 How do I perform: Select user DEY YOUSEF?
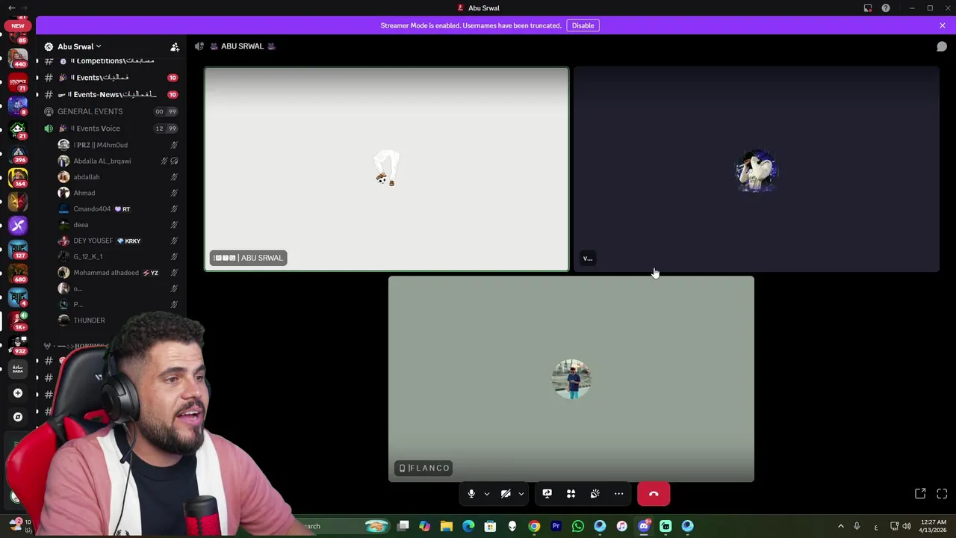tap(118, 241)
